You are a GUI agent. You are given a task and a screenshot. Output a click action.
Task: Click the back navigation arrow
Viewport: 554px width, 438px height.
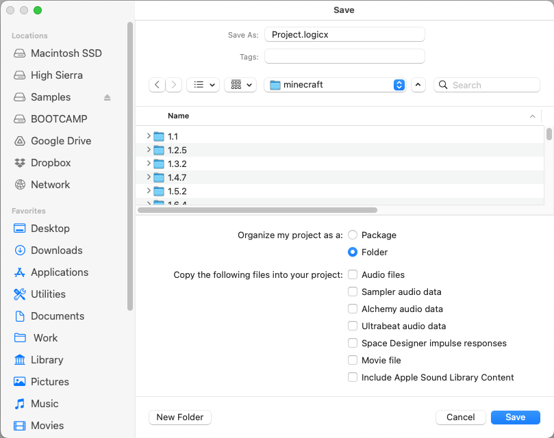[158, 85]
